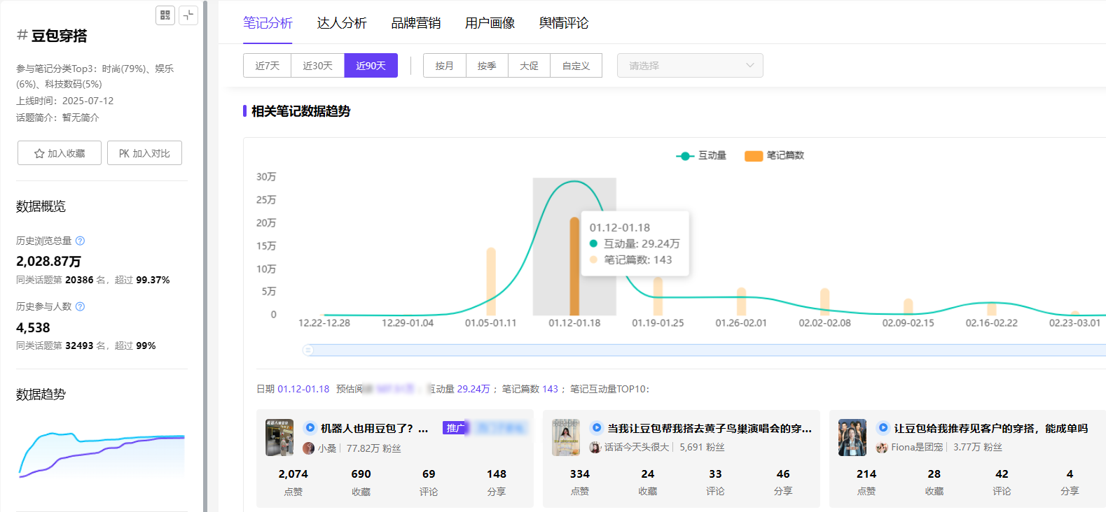Image resolution: width=1106 pixels, height=512 pixels.
Task: Open the 用户画像 tab
Action: point(490,23)
